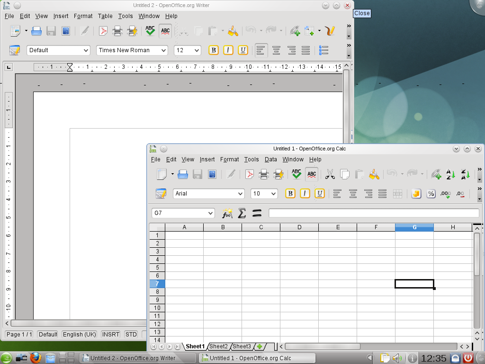Click Export as PDF icon in Writer
485x364 pixels.
pyautogui.click(x=103, y=31)
